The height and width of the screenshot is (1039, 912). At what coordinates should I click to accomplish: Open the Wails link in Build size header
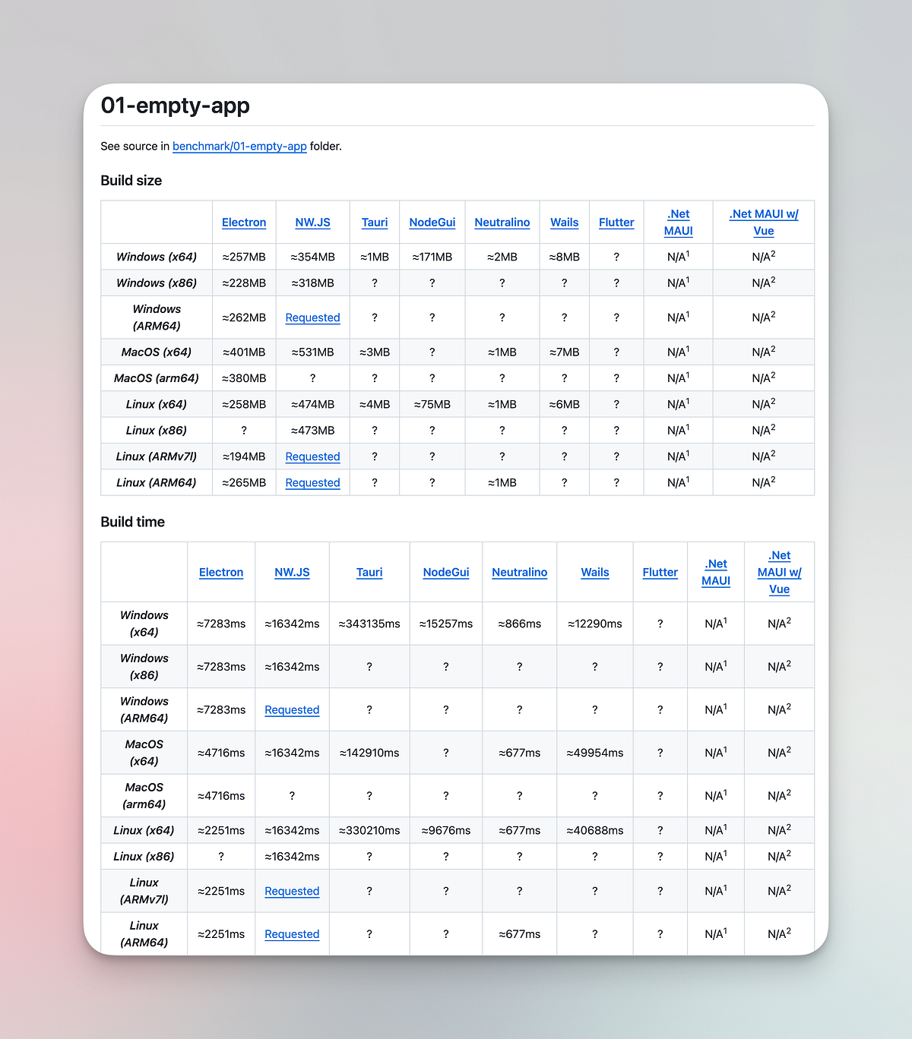[x=564, y=222]
